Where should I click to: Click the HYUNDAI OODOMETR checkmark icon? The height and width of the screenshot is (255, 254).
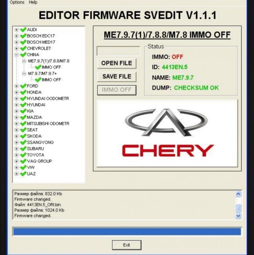point(23,98)
